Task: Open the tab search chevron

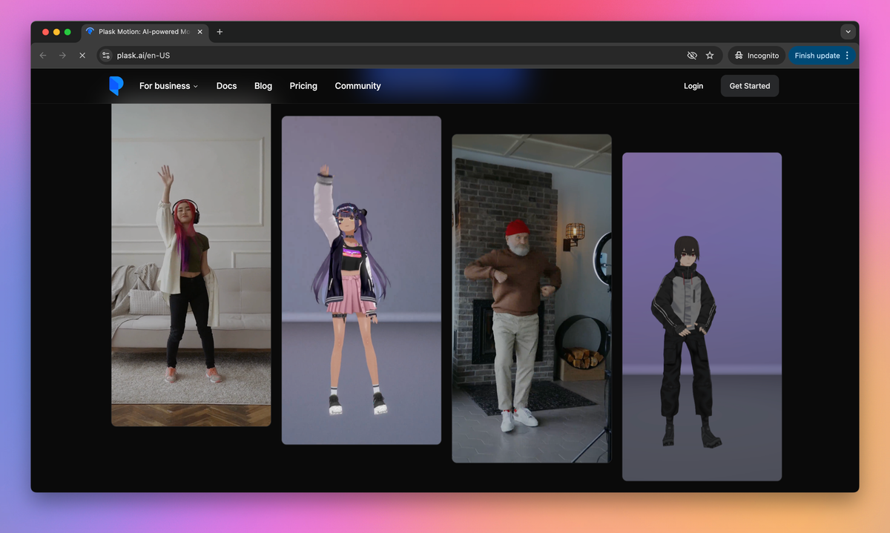Action: [x=848, y=32]
